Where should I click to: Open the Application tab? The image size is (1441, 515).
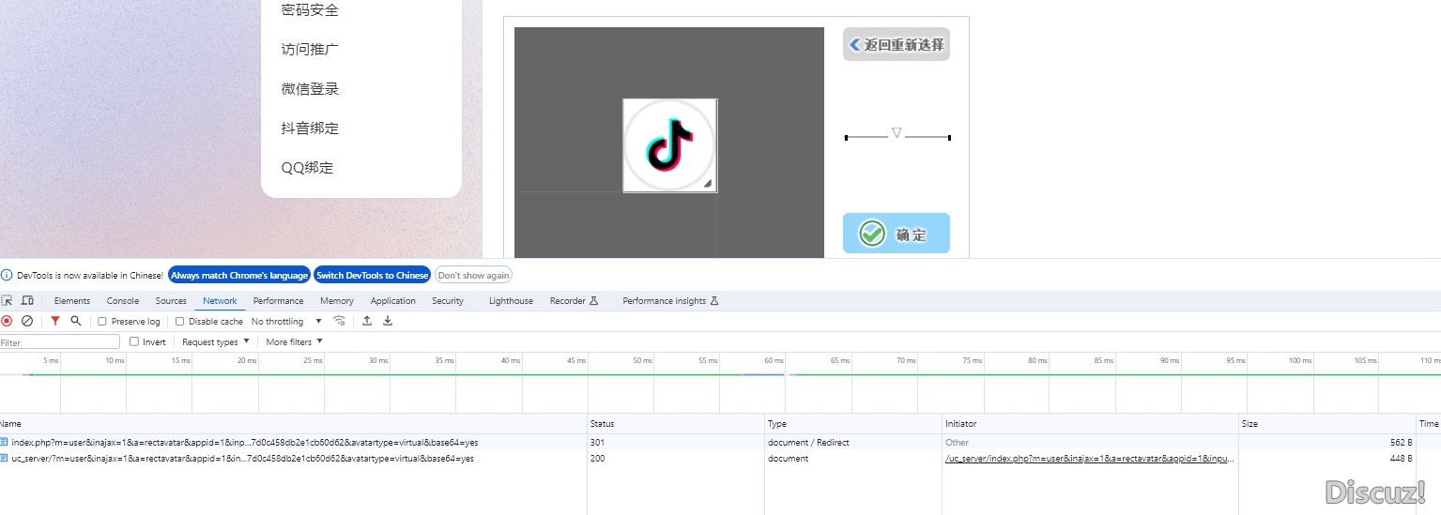click(x=392, y=301)
